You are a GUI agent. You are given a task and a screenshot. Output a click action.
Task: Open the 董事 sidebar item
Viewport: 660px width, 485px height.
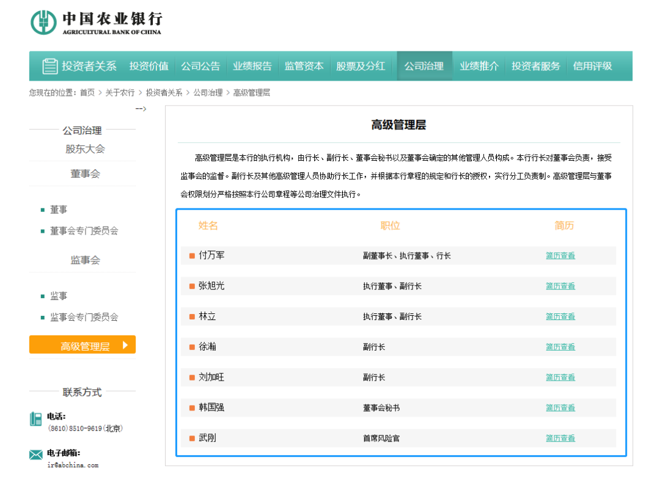click(59, 210)
